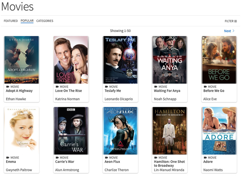Click actor name Leonardo Dicaprio

pos(119,99)
